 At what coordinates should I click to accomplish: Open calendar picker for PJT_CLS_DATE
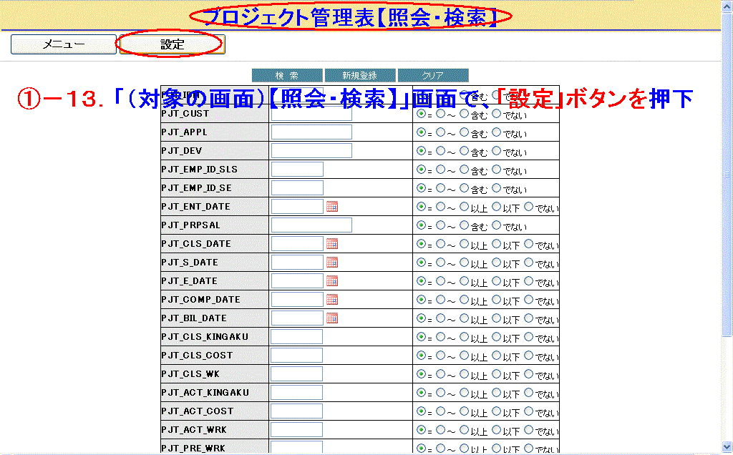(x=332, y=244)
